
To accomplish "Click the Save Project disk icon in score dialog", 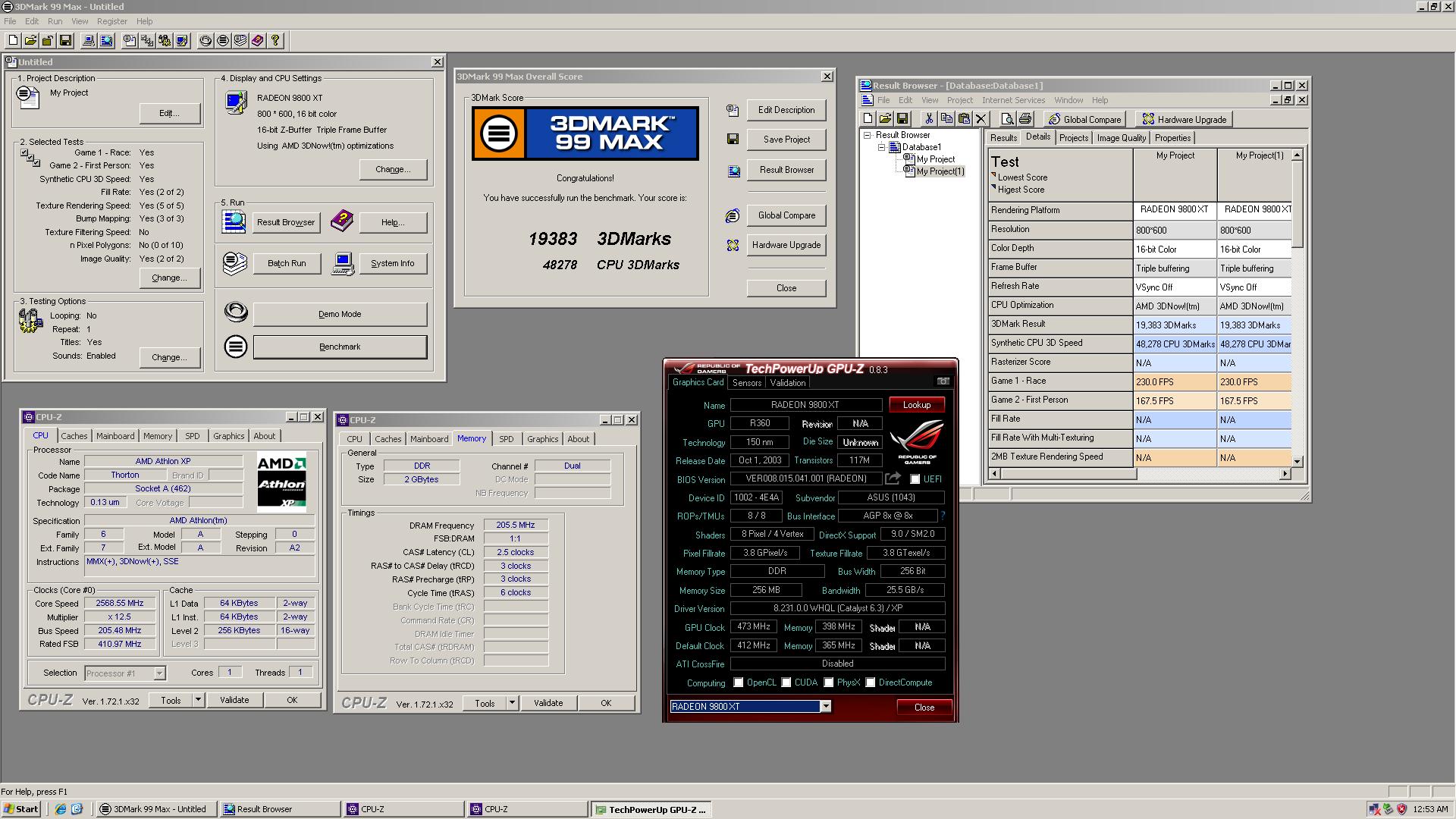I will [x=733, y=140].
